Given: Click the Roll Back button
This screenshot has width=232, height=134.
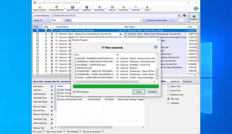Looking at the screenshot, I should click(x=152, y=92).
